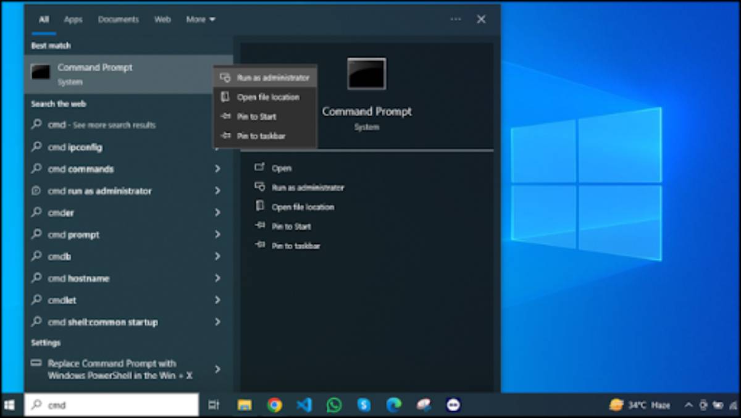Click the magnifier icon beside 'cmd ipconfig'
Screen dimensions: 741x418
36,147
